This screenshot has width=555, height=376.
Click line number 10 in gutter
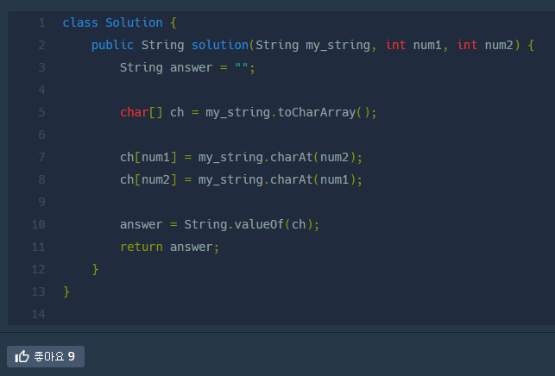(x=39, y=224)
